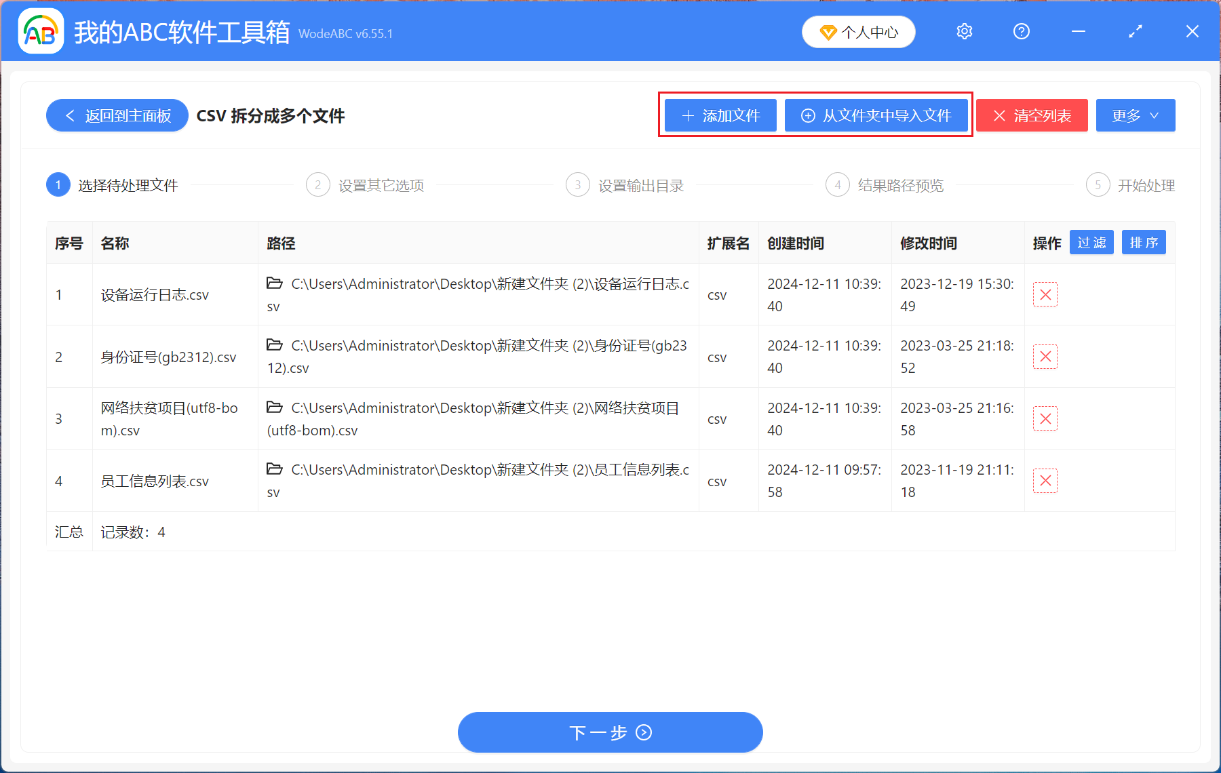Delete 身份证号(gb2312).csv using its red X
This screenshot has width=1221, height=773.
(1045, 356)
